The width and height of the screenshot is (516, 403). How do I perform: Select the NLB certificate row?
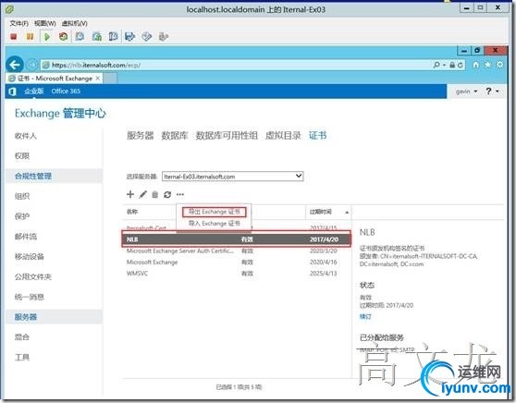pyautogui.click(x=237, y=239)
